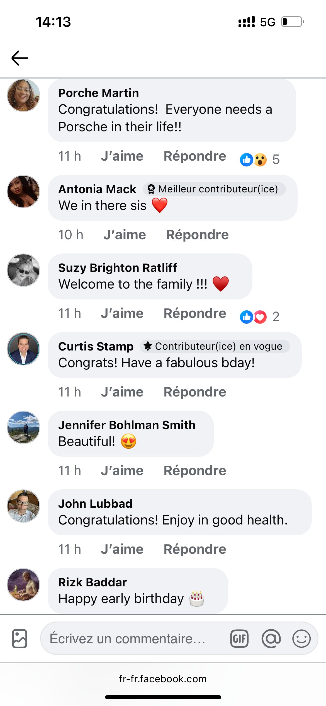Open the photo attachment icon
326x706 pixels.
point(20,638)
